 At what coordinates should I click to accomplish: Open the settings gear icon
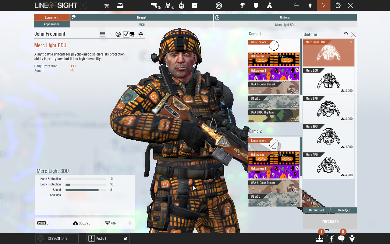pyautogui.click(x=338, y=5)
